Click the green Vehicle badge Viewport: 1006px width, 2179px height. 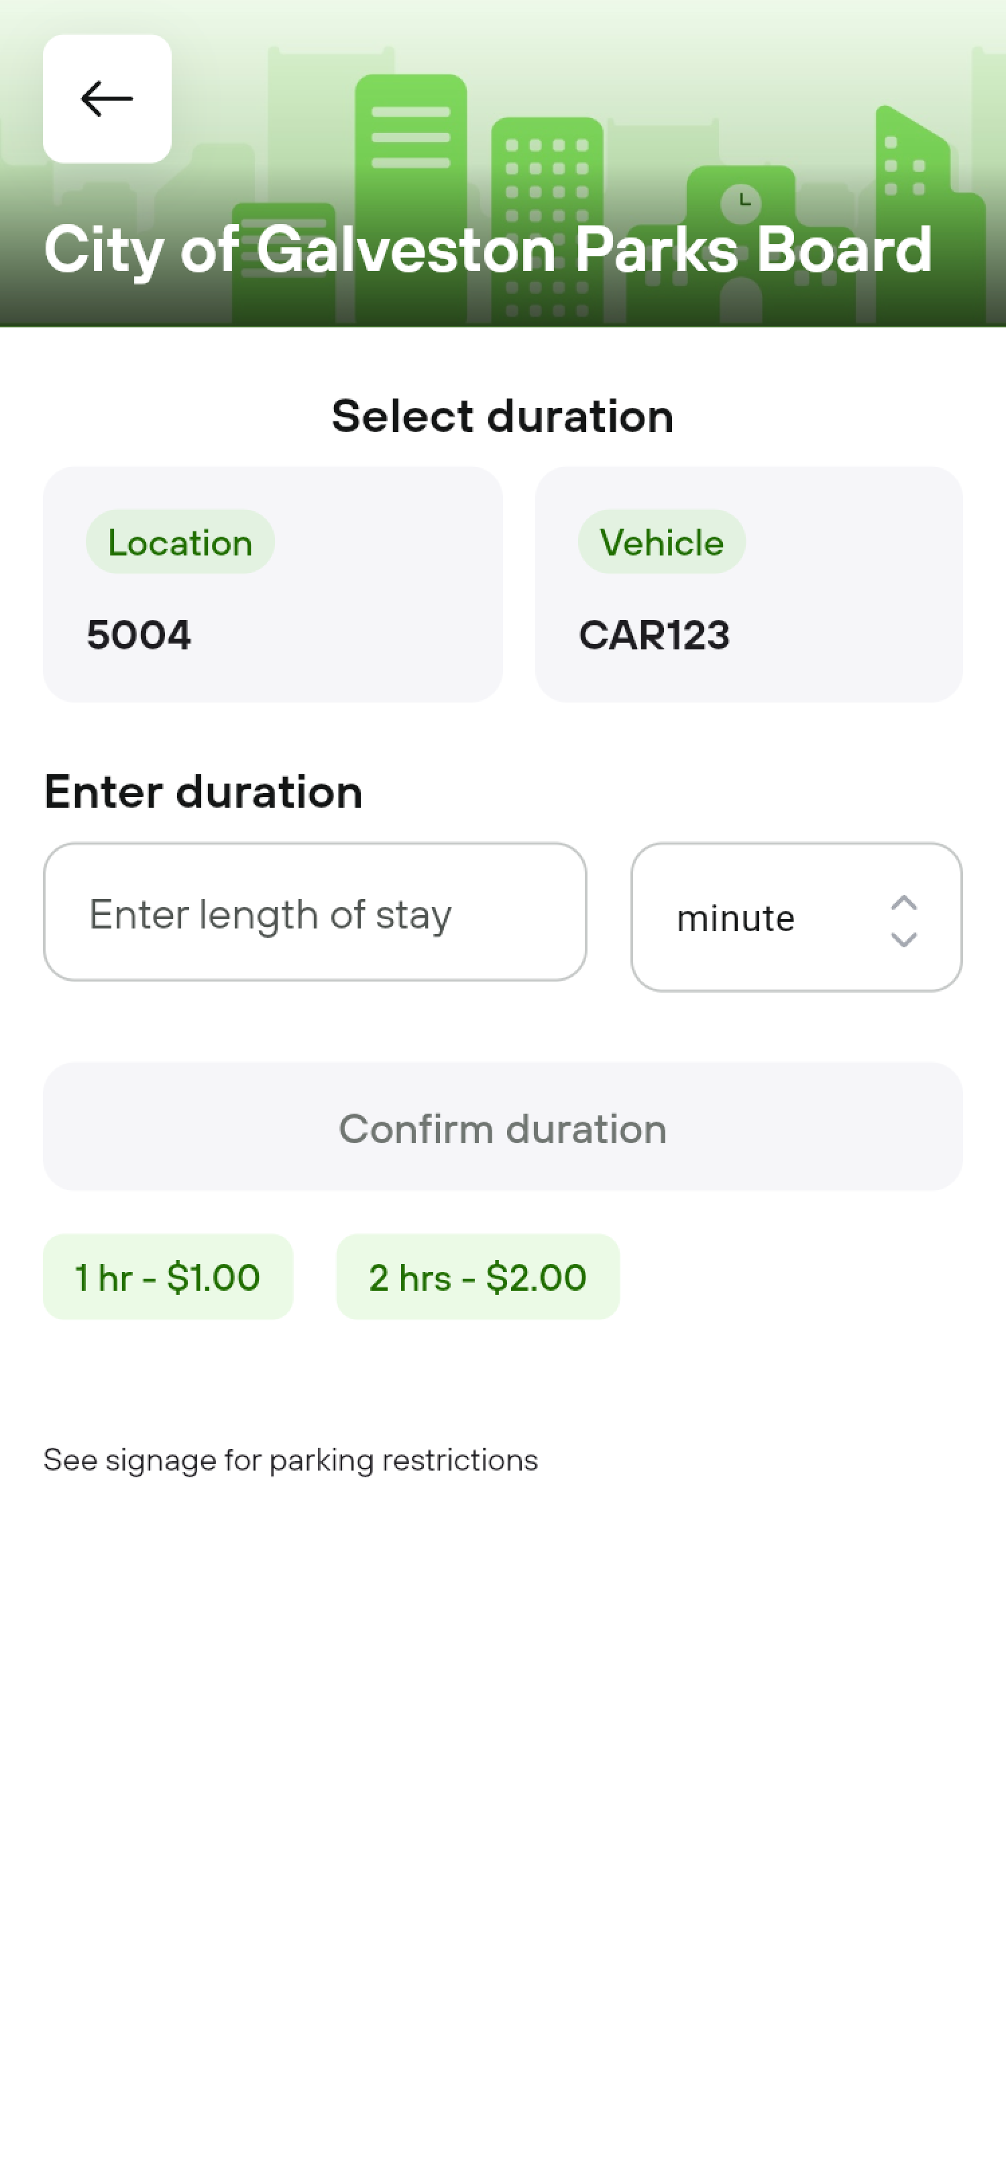pyautogui.click(x=661, y=542)
